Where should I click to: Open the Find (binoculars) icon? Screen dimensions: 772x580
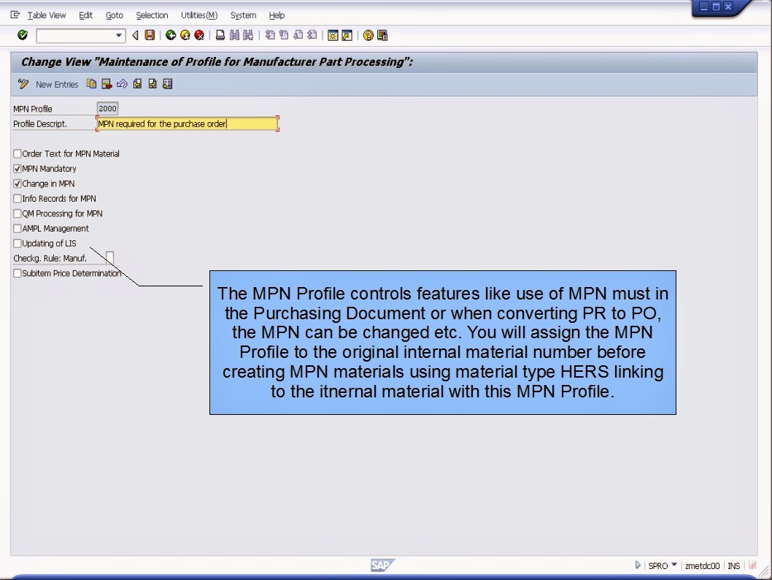[x=235, y=35]
